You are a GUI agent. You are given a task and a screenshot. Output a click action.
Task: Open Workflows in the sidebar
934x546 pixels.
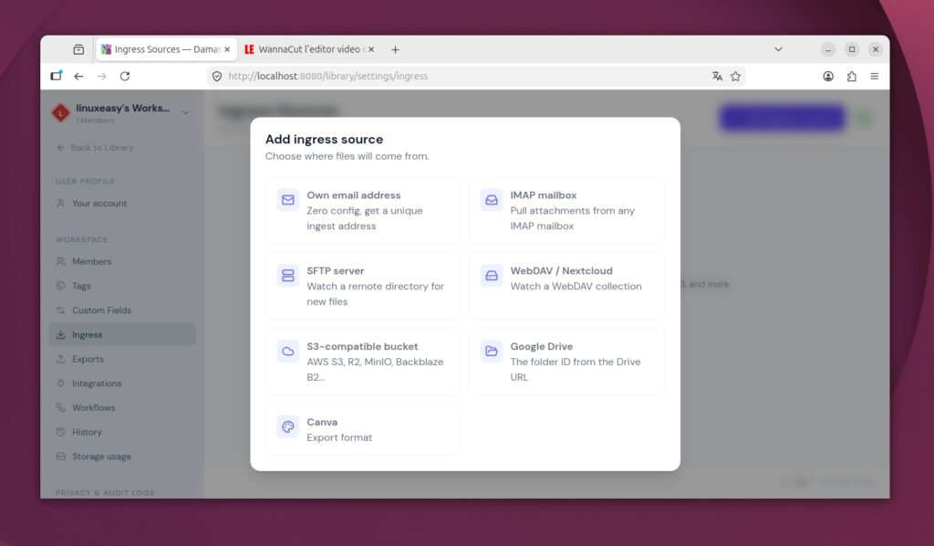pyautogui.click(x=121, y=408)
